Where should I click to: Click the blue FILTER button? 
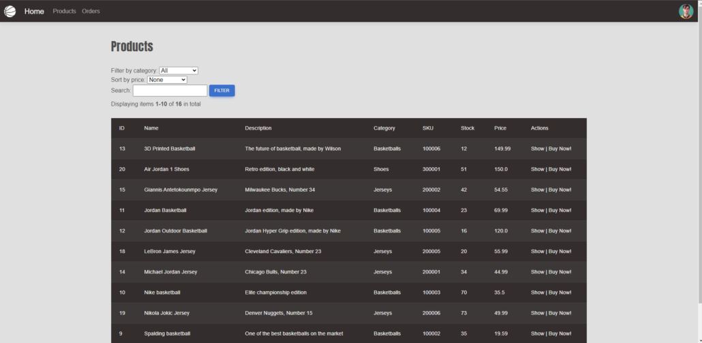point(222,91)
